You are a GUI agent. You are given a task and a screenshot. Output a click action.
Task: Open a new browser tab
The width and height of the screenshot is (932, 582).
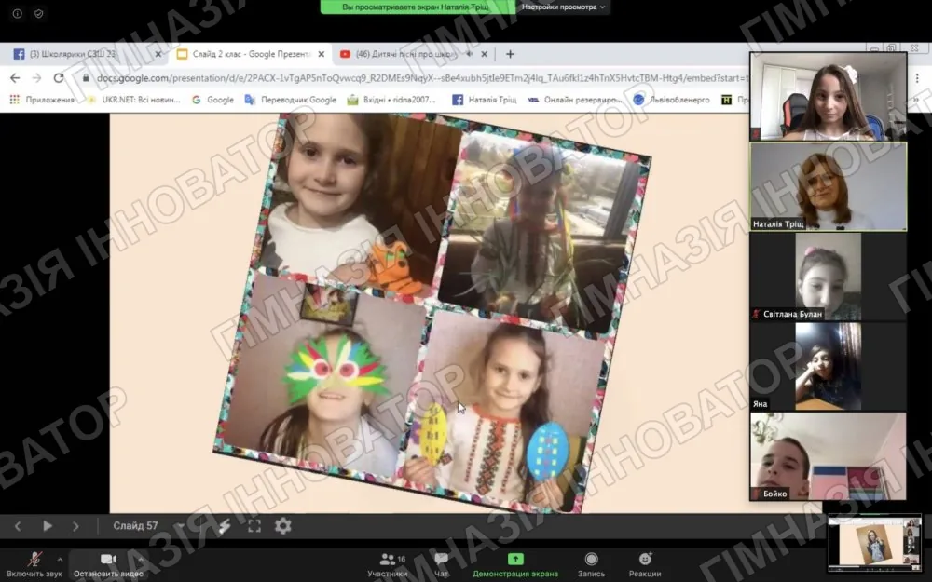[510, 54]
